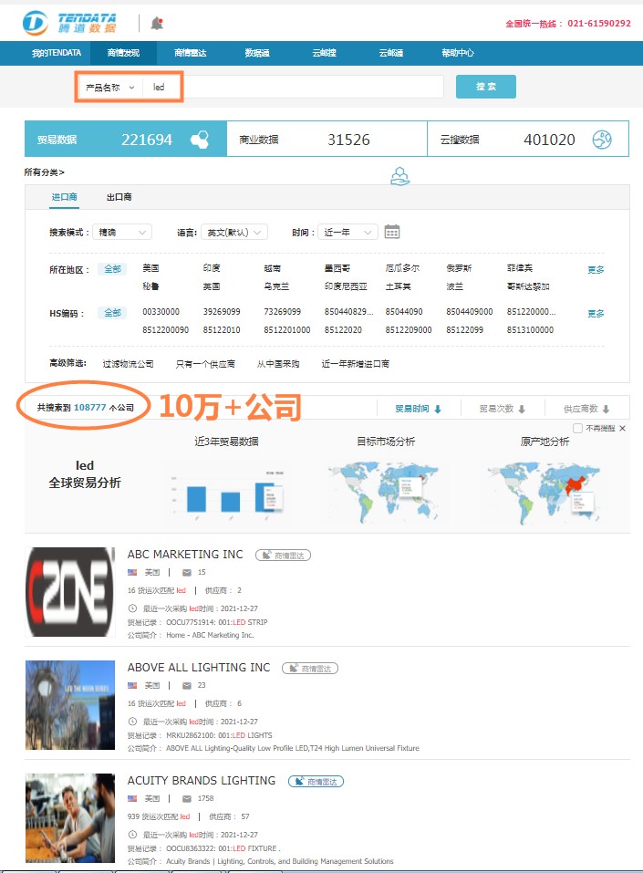Apply 从中国采购 filter
This screenshot has height=873, width=643.
tap(278, 364)
